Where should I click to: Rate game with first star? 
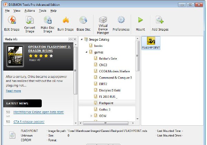tap(31, 56)
